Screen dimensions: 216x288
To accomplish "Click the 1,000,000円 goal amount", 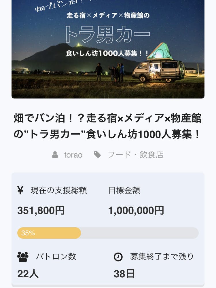I will tap(136, 211).
